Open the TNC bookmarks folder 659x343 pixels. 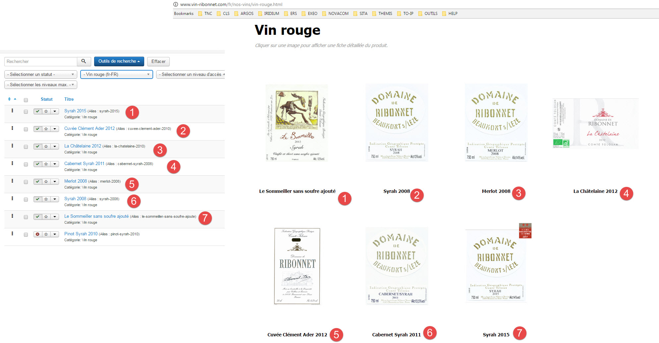(205, 14)
